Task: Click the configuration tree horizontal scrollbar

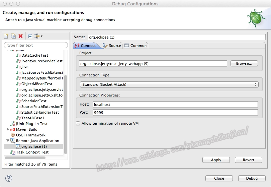Action: [25, 158]
